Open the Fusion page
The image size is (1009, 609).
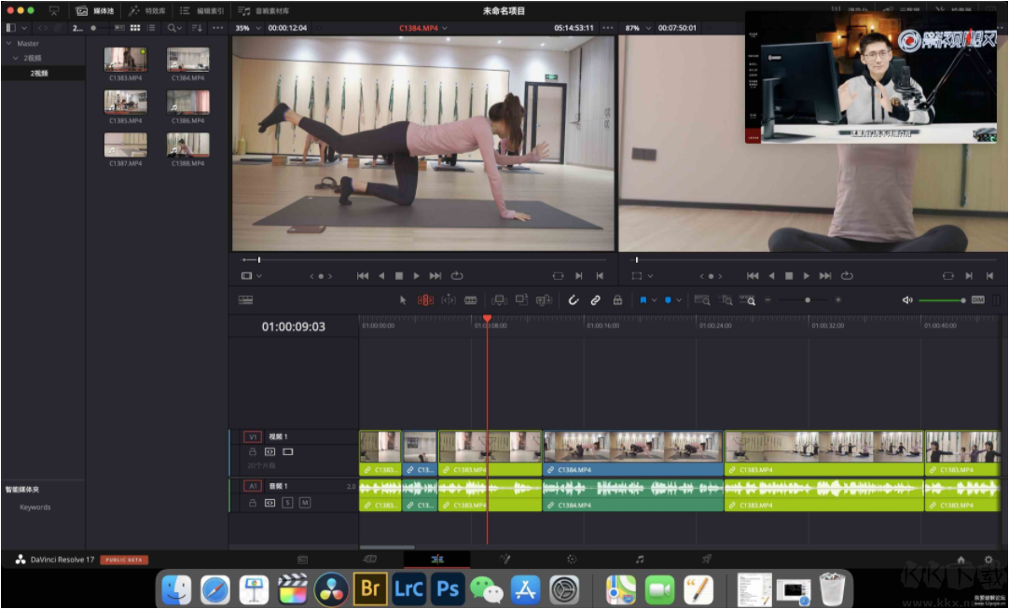pyautogui.click(x=504, y=558)
